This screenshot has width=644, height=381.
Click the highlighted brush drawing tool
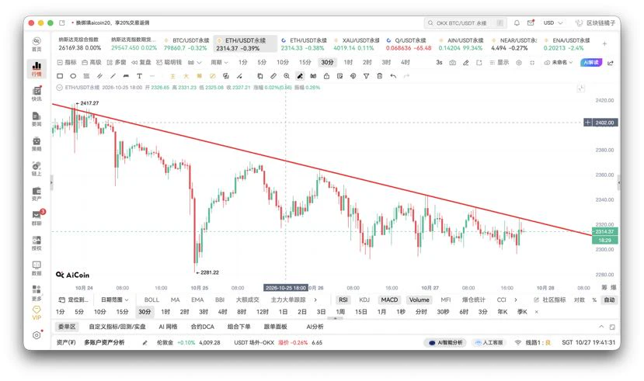(300, 76)
